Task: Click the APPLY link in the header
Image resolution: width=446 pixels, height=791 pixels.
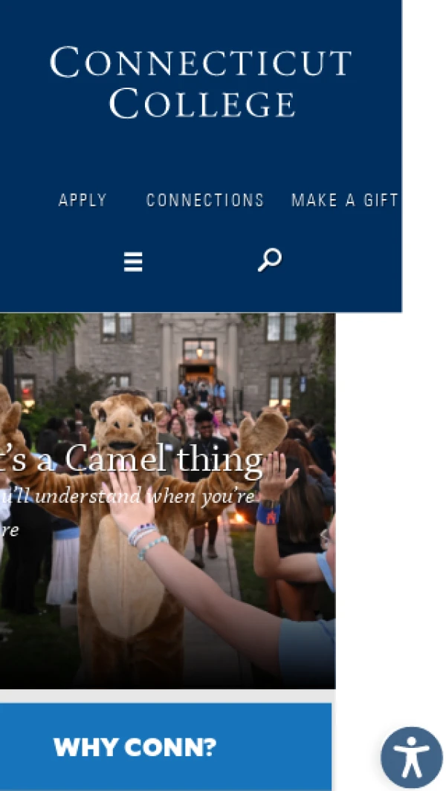Action: pyautogui.click(x=83, y=201)
